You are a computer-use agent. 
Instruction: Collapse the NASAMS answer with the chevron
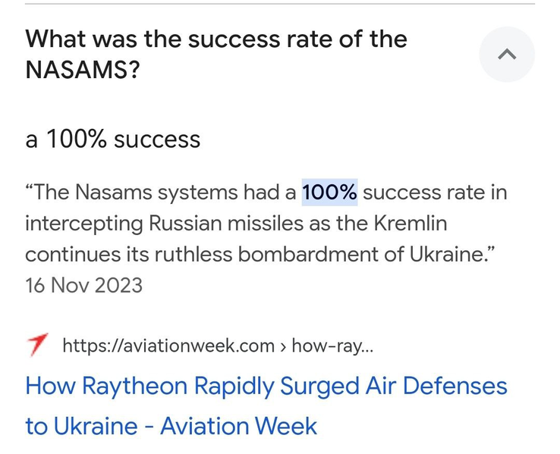(x=507, y=55)
